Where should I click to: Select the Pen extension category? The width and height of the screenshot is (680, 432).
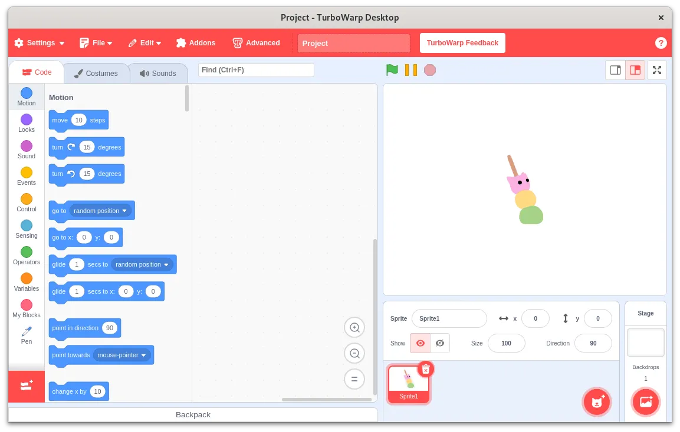pos(27,335)
